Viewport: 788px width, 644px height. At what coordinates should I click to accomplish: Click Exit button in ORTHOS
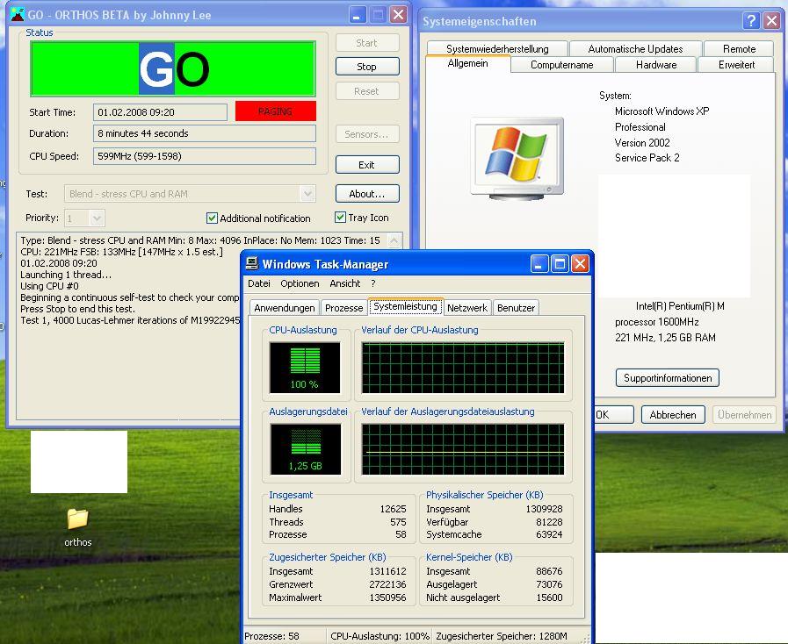367,165
